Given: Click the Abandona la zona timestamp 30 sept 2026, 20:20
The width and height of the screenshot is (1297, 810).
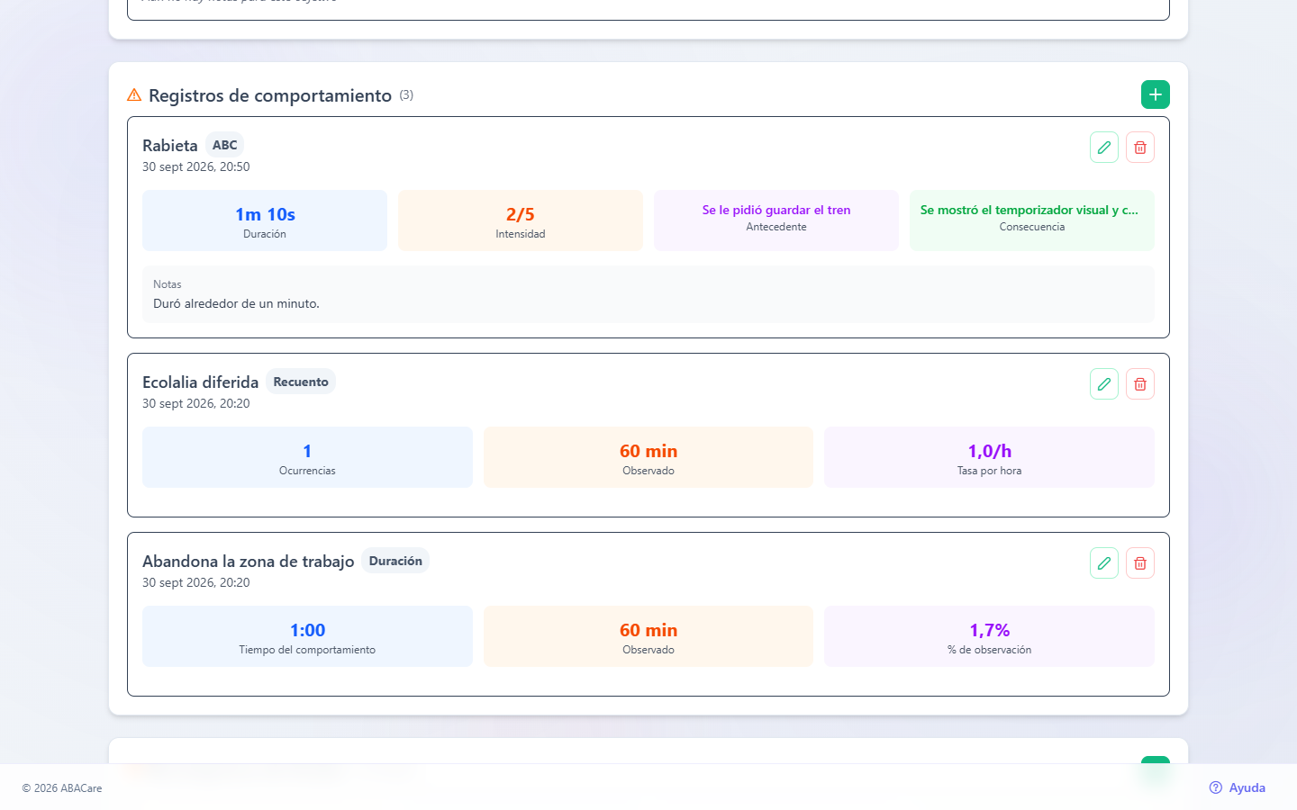Looking at the screenshot, I should coord(196,582).
